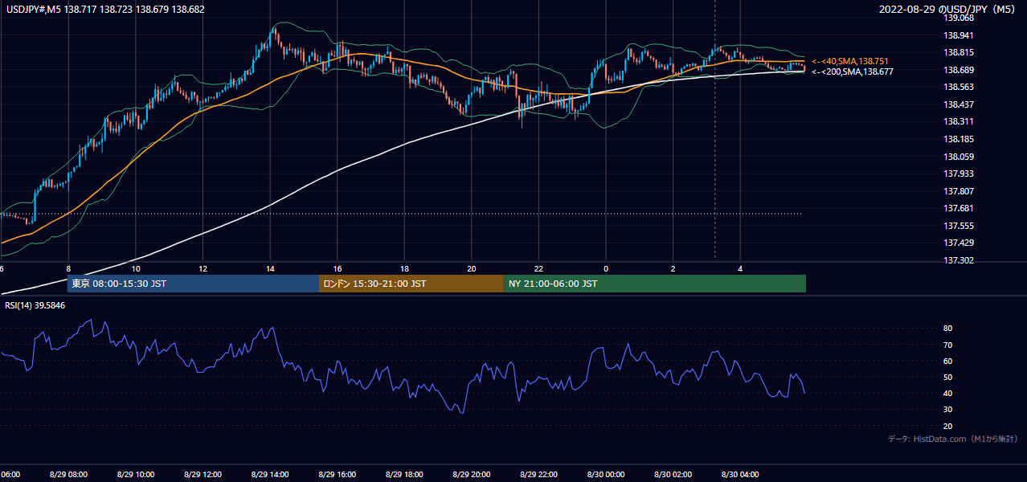Click the 2022-08-29 USD/JPY (M5) title
The width and height of the screenshot is (1027, 482).
pos(948,9)
